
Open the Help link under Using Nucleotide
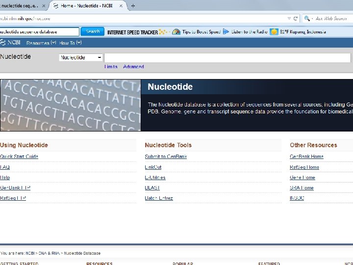click(x=5, y=177)
